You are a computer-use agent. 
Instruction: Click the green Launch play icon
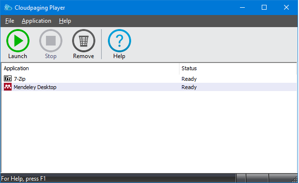click(18, 41)
